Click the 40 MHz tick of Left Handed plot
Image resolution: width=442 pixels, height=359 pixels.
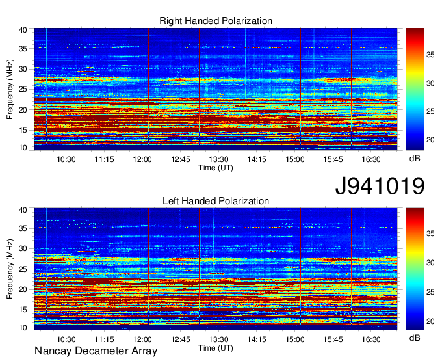[23, 210]
